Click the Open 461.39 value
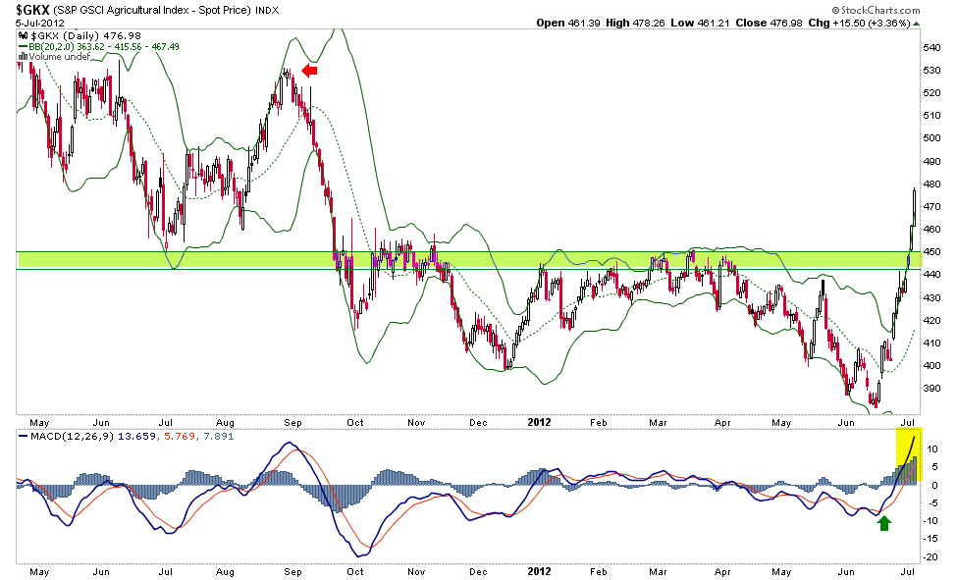 (x=568, y=23)
